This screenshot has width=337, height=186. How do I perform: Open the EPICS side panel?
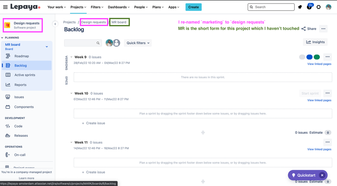(67, 81)
